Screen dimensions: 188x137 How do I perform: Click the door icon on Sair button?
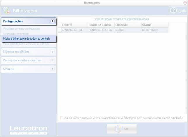coord(119,129)
